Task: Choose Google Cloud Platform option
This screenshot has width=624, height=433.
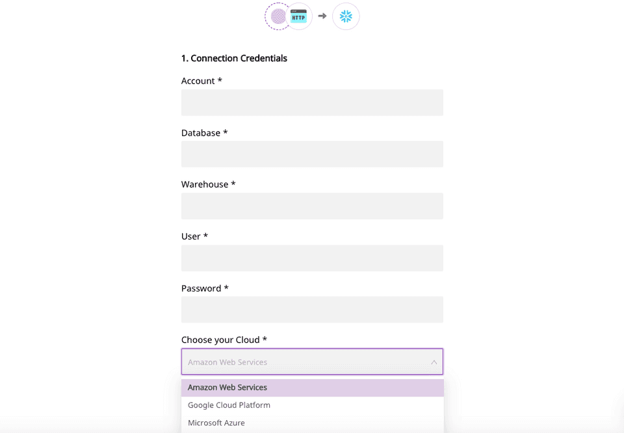Action: click(229, 405)
